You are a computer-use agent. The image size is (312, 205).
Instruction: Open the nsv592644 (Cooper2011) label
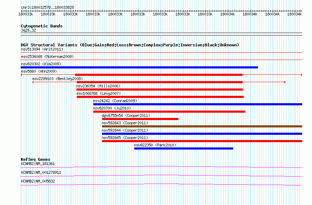[125, 130]
